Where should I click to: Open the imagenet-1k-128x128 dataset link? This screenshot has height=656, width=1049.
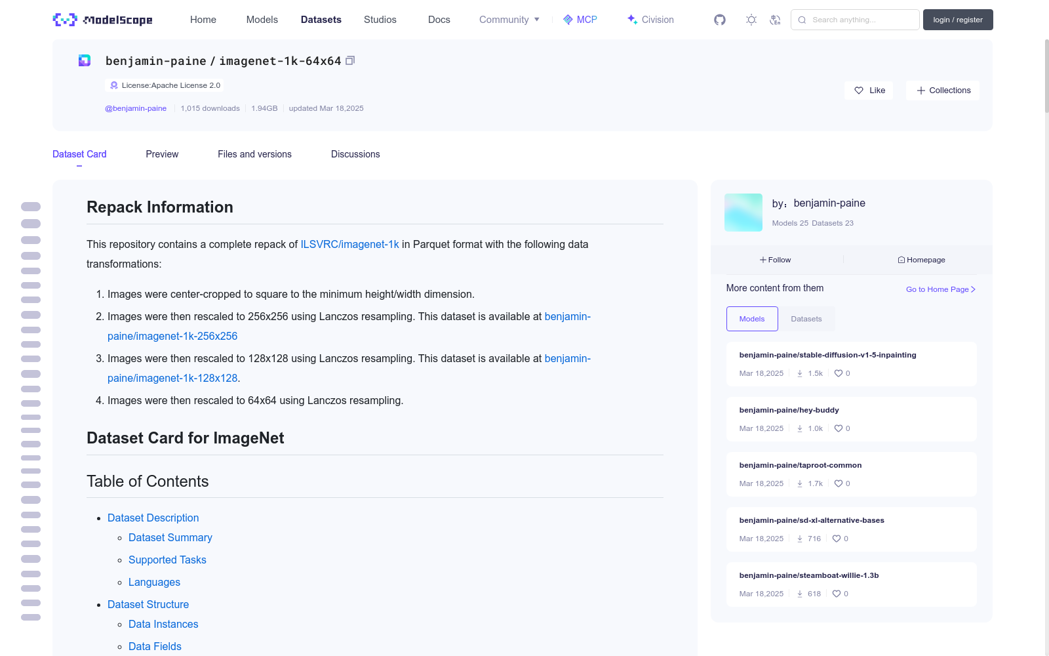tap(172, 378)
